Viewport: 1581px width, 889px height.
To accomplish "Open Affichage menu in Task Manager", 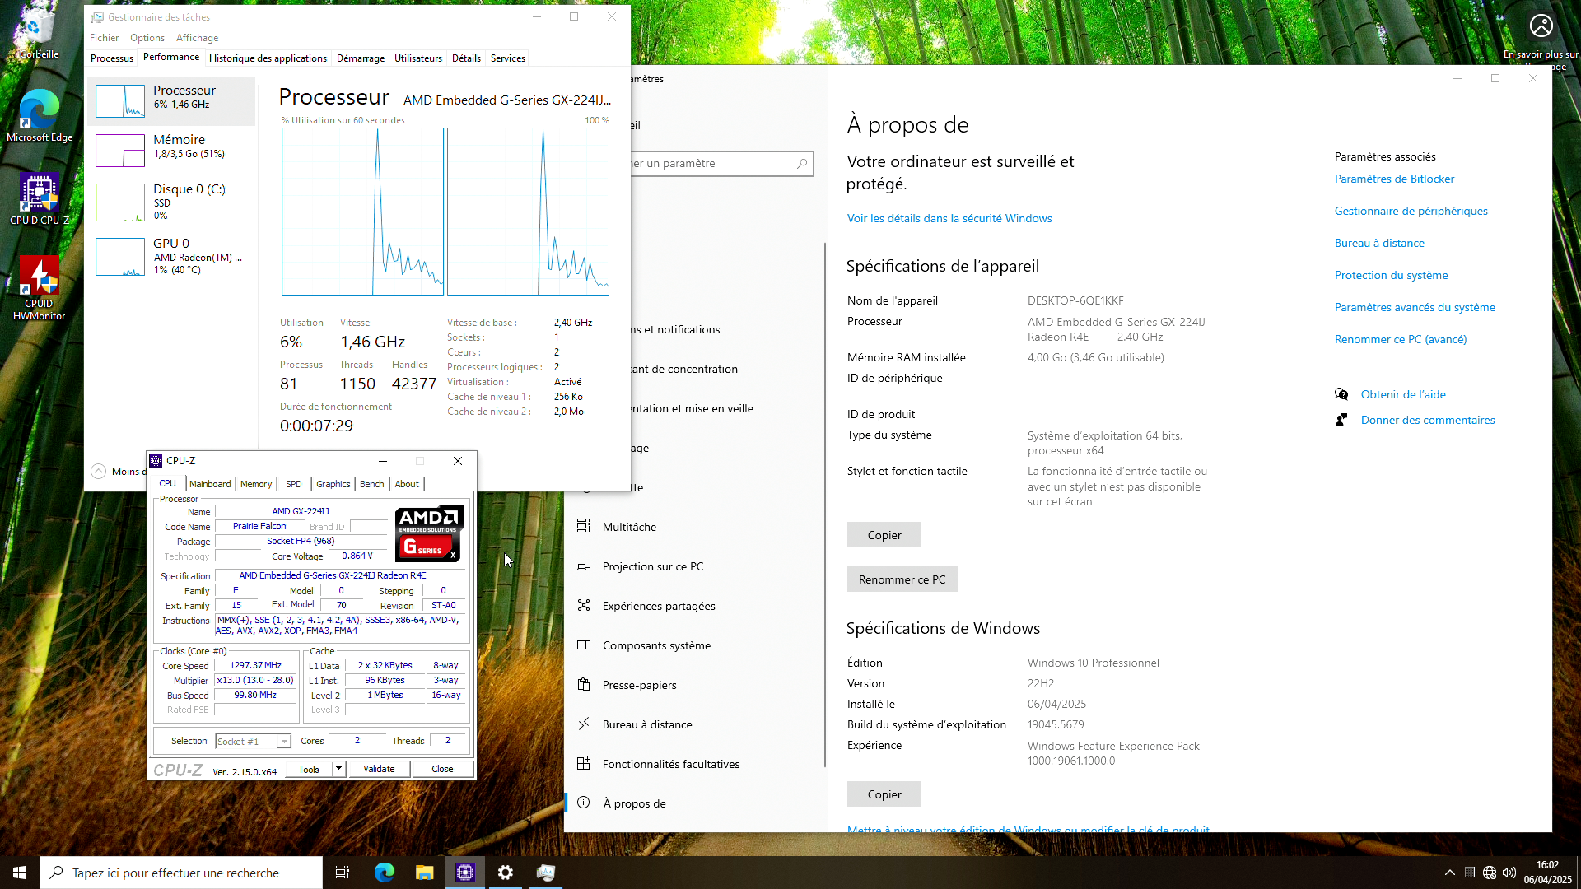I will (197, 38).
